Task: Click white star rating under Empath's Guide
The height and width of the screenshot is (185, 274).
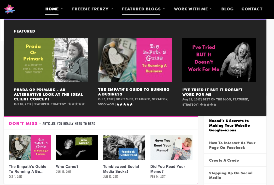Action: tap(125, 104)
